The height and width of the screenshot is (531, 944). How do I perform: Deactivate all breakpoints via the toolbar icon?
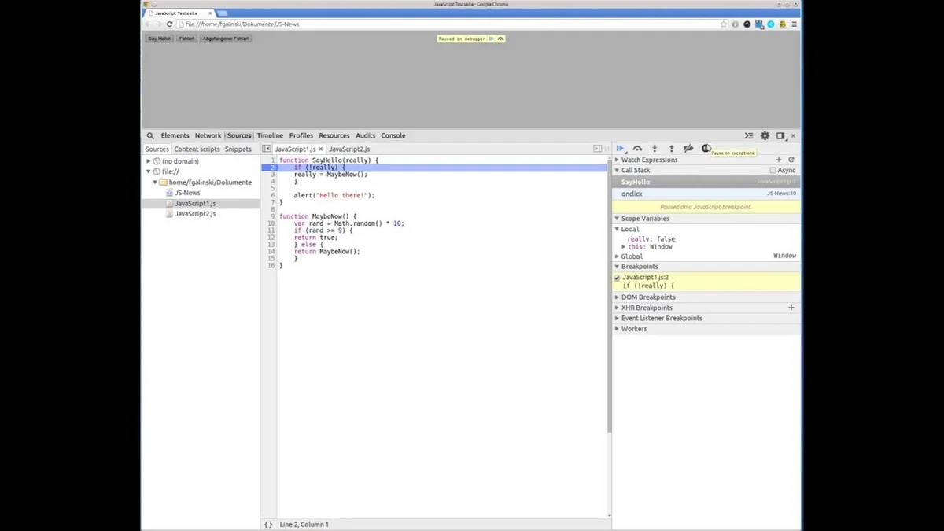pos(688,148)
